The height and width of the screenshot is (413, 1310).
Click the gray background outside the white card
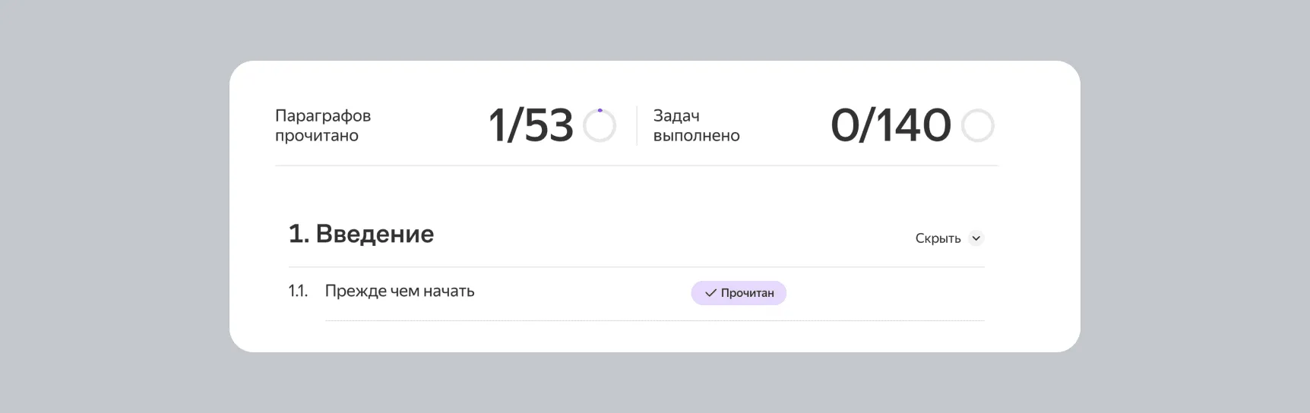[x=114, y=206]
